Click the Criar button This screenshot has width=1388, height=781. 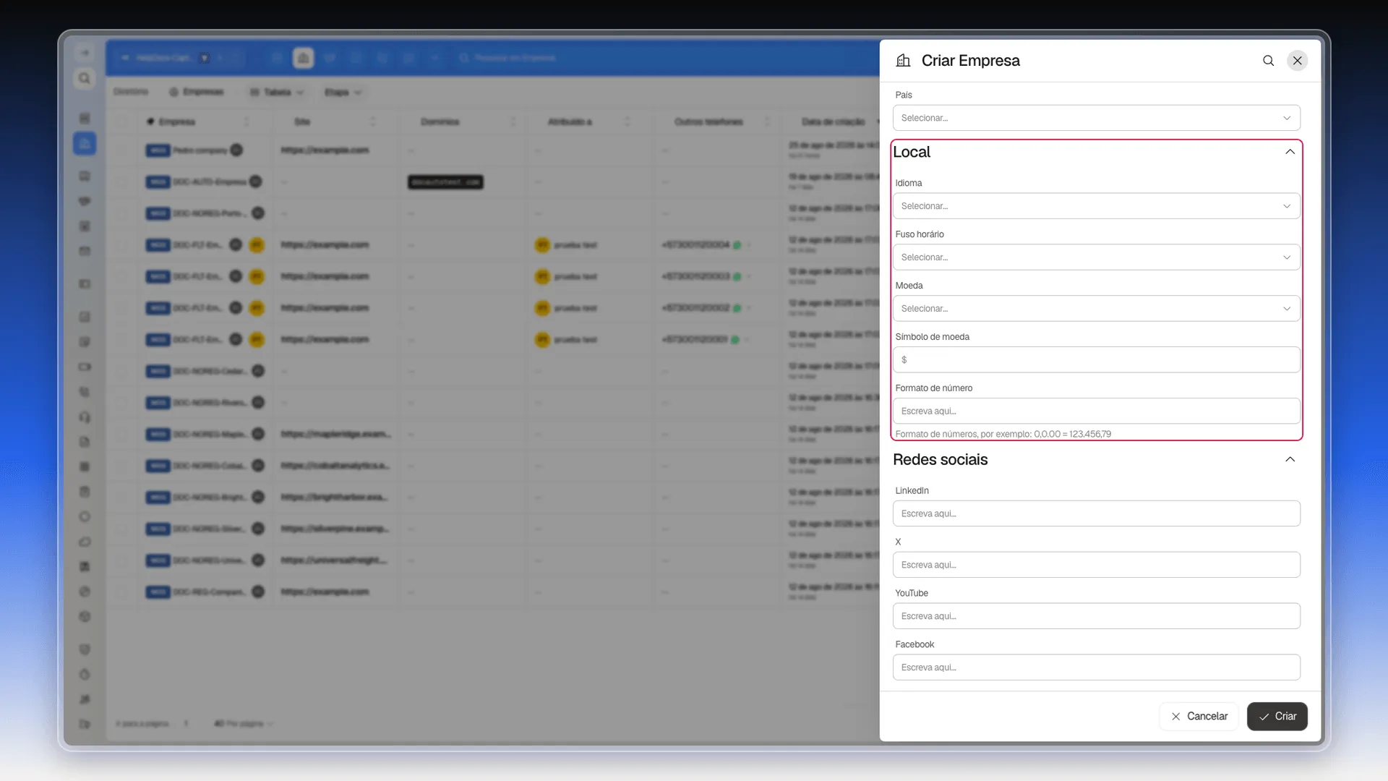point(1277,717)
